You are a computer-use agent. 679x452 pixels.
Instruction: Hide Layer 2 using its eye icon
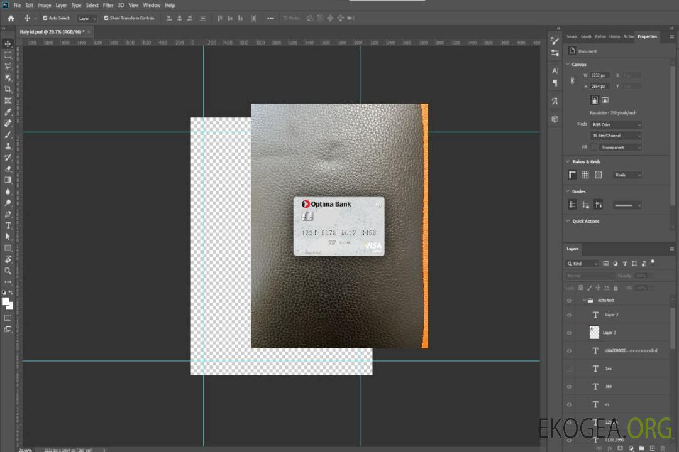[x=570, y=315]
